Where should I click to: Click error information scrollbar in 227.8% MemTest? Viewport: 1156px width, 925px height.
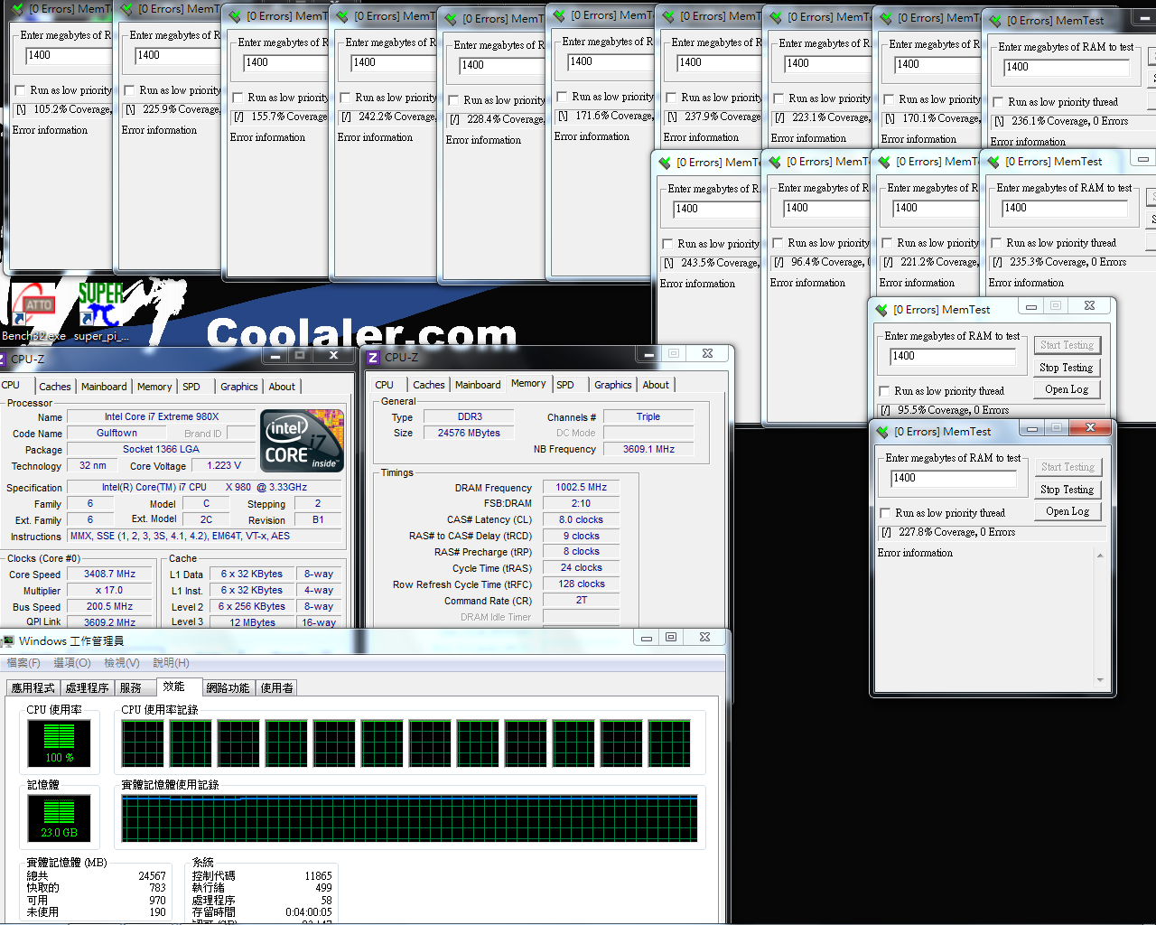1100,619
